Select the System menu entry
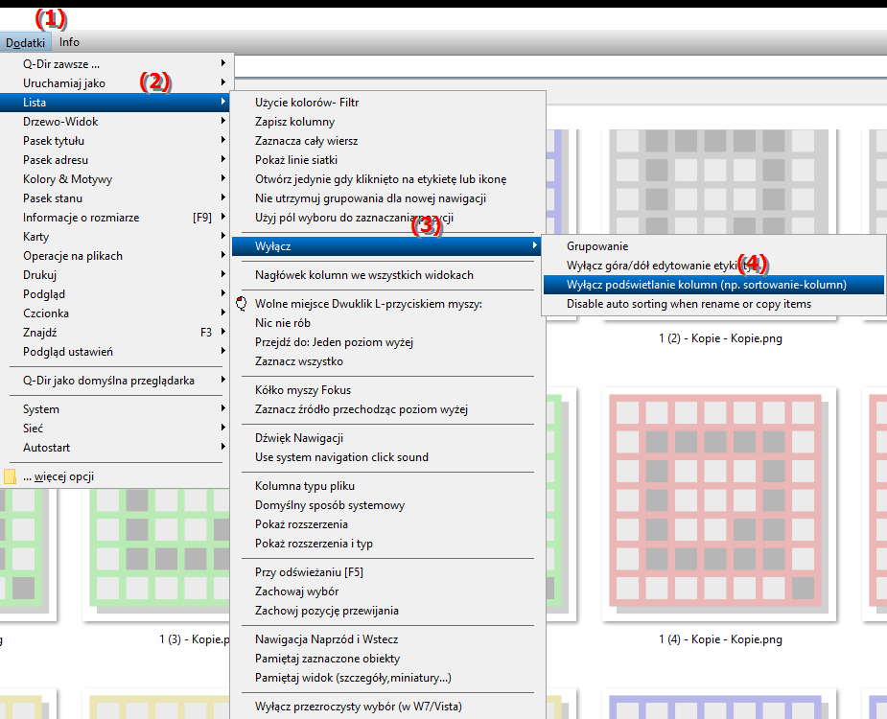The height and width of the screenshot is (719, 887). (114, 409)
